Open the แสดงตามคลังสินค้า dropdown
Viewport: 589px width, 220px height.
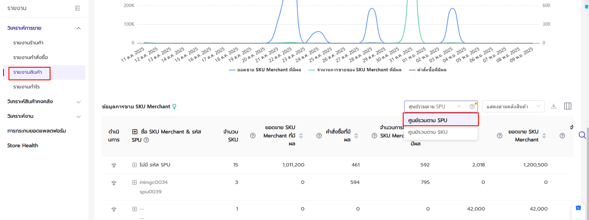click(513, 106)
